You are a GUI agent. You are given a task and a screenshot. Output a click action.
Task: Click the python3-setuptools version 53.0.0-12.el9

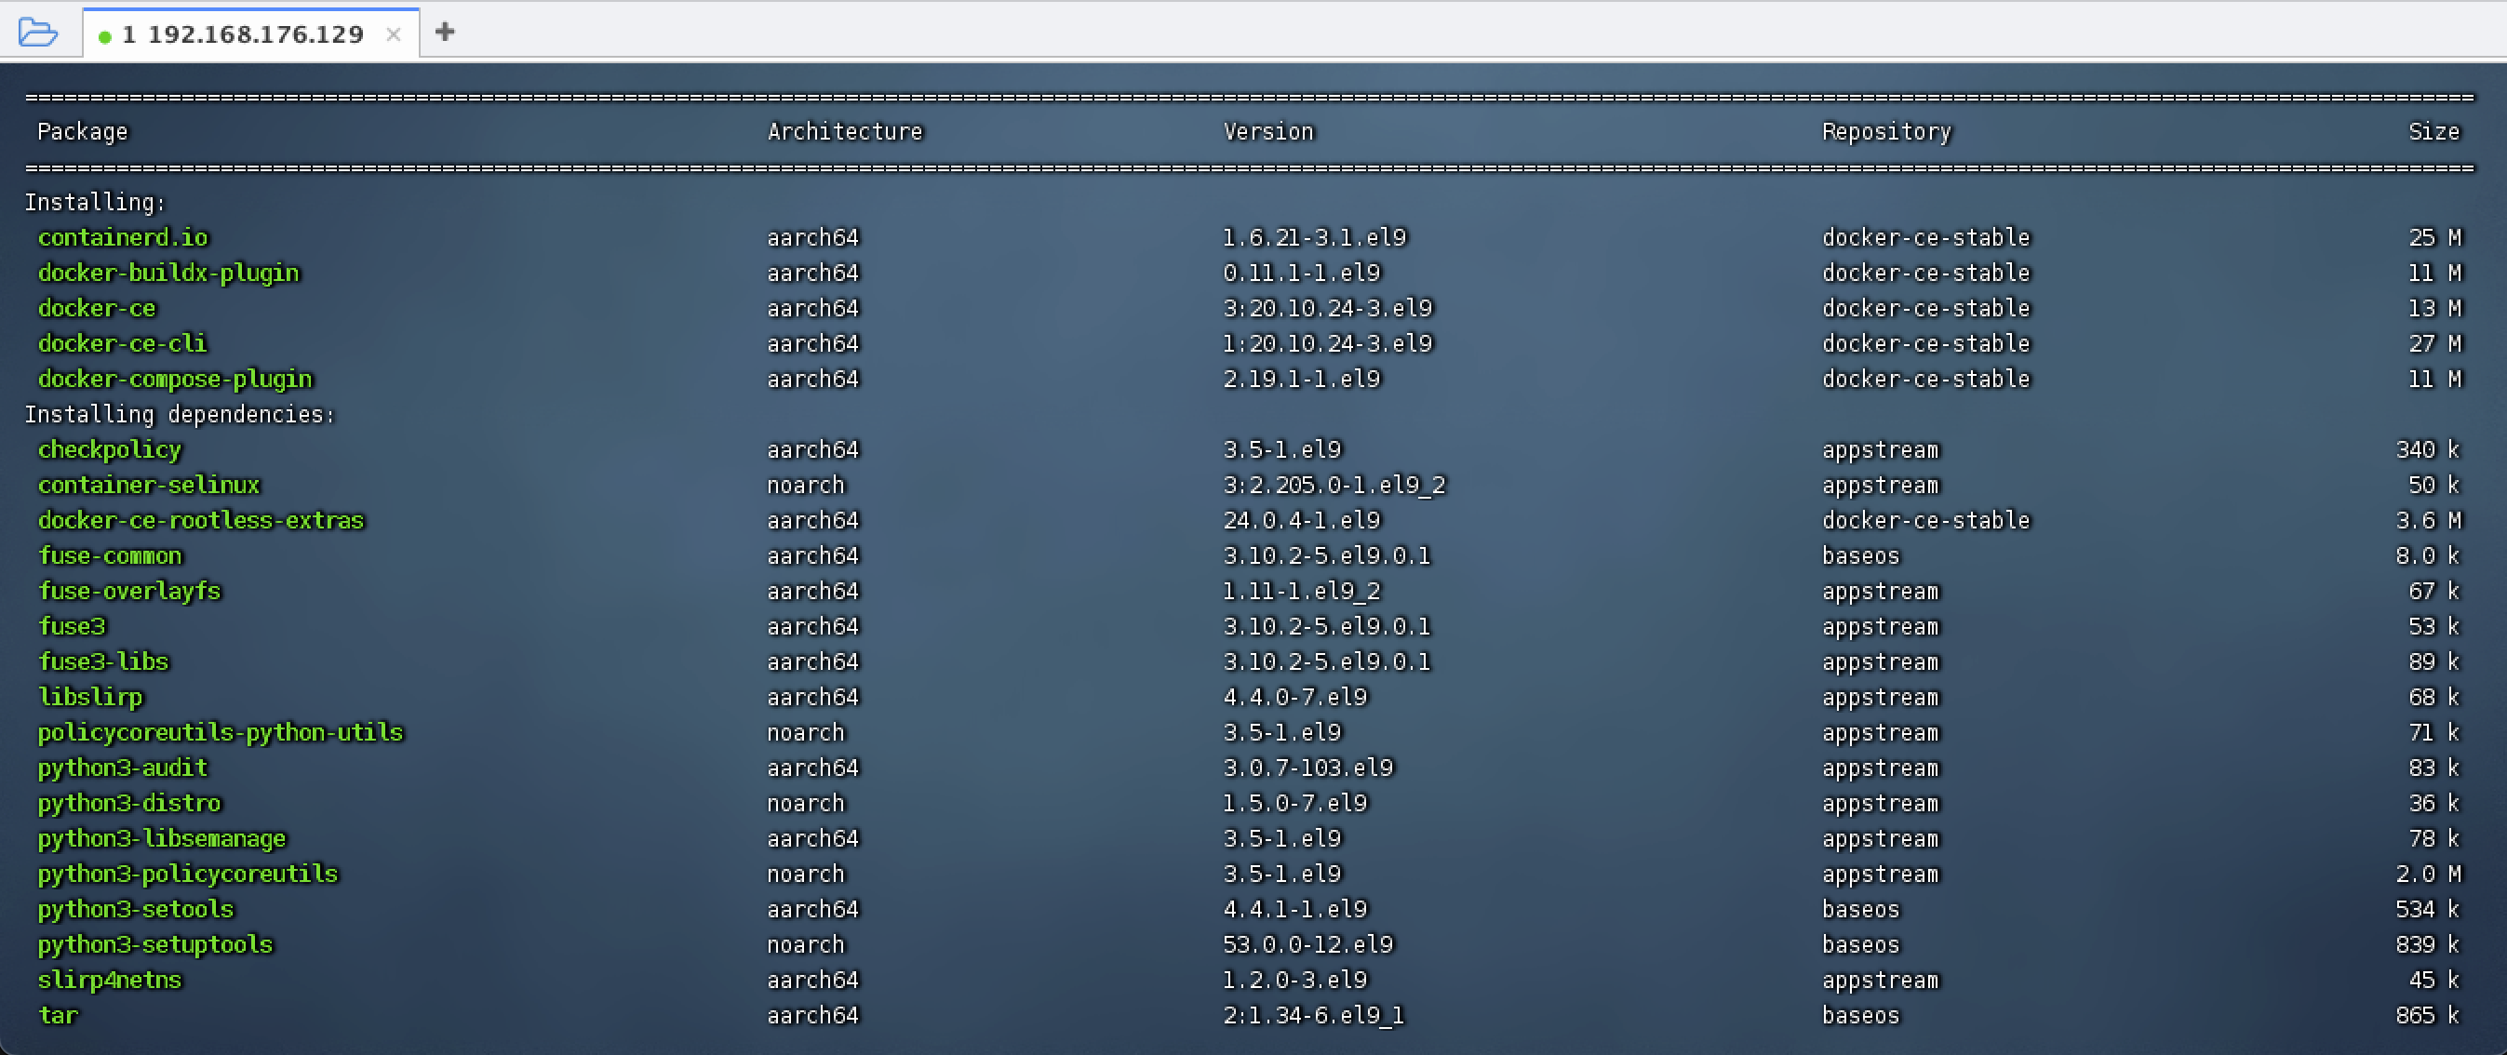[x=1307, y=944]
